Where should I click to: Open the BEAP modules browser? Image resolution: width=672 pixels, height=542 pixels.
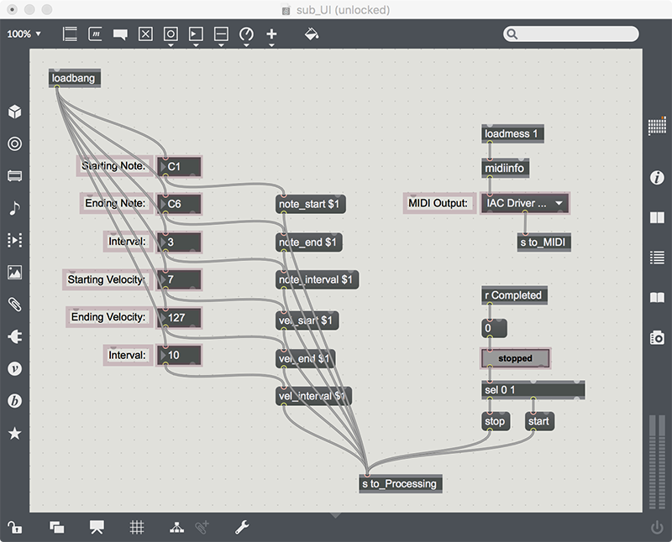15,401
